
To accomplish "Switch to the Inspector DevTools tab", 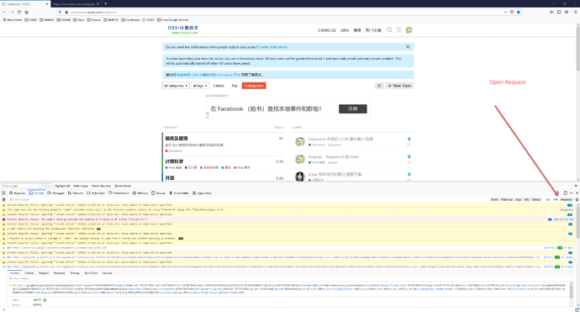I will [x=18, y=193].
